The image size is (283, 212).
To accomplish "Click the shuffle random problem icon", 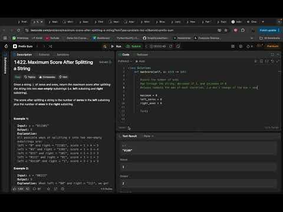I will (51, 47).
